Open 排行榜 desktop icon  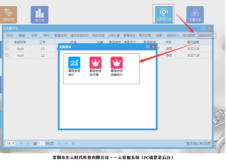tap(39, 14)
